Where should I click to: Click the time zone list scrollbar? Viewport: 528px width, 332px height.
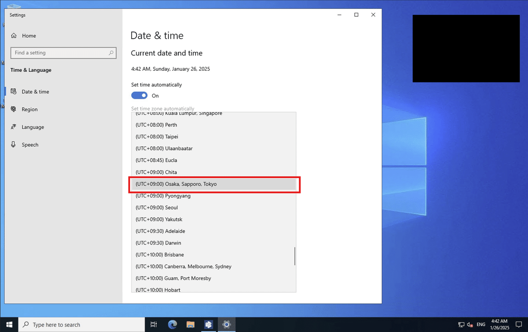(x=293, y=256)
